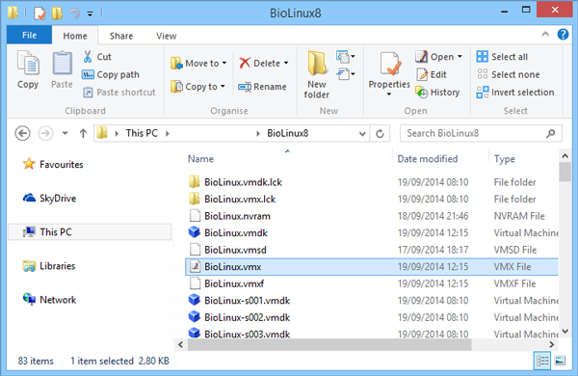The width and height of the screenshot is (578, 376).
Task: Go up one folder level
Action: 83,133
